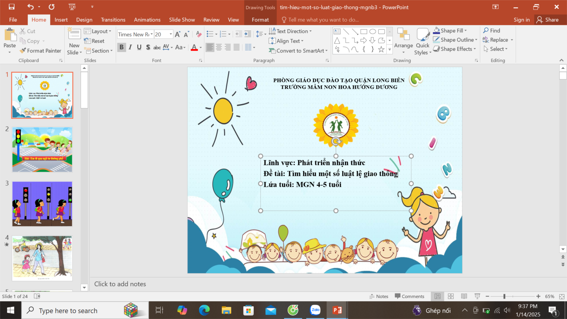Viewport: 567px width, 319px height.
Task: Click the font color red swatch button
Action: pyautogui.click(x=194, y=48)
